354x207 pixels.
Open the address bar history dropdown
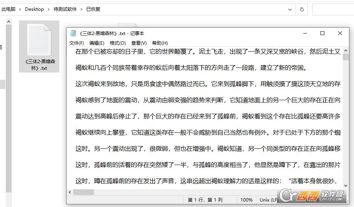pyautogui.click(x=290, y=10)
